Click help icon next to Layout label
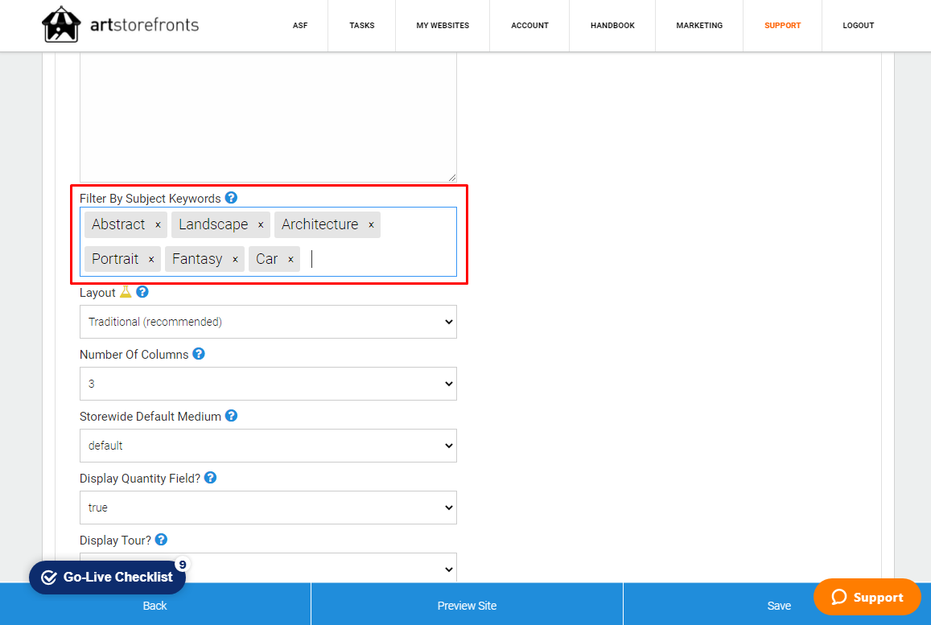The height and width of the screenshot is (625, 931). point(142,292)
